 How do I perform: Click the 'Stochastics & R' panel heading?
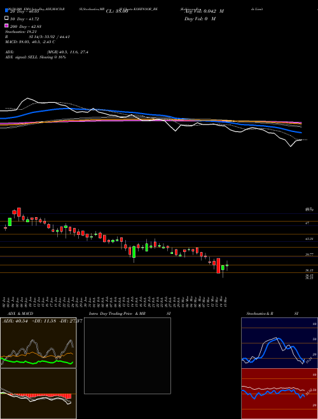[x=260, y=314]
